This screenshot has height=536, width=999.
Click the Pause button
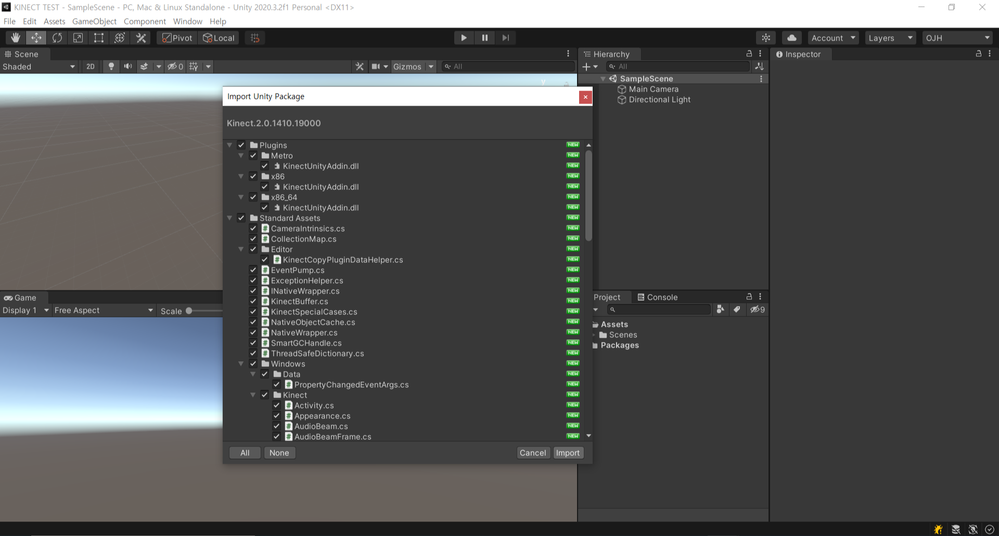[484, 37]
